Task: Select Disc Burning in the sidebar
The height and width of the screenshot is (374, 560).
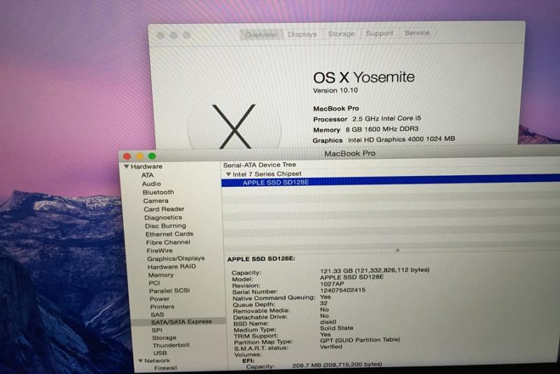Action: 165,226
